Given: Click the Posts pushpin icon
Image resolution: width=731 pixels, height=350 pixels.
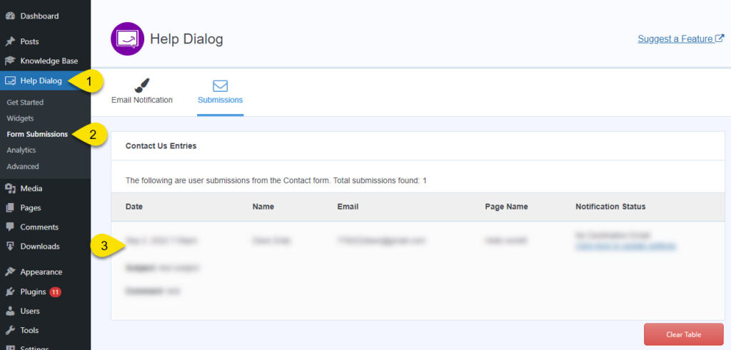Looking at the screenshot, I should 10,41.
